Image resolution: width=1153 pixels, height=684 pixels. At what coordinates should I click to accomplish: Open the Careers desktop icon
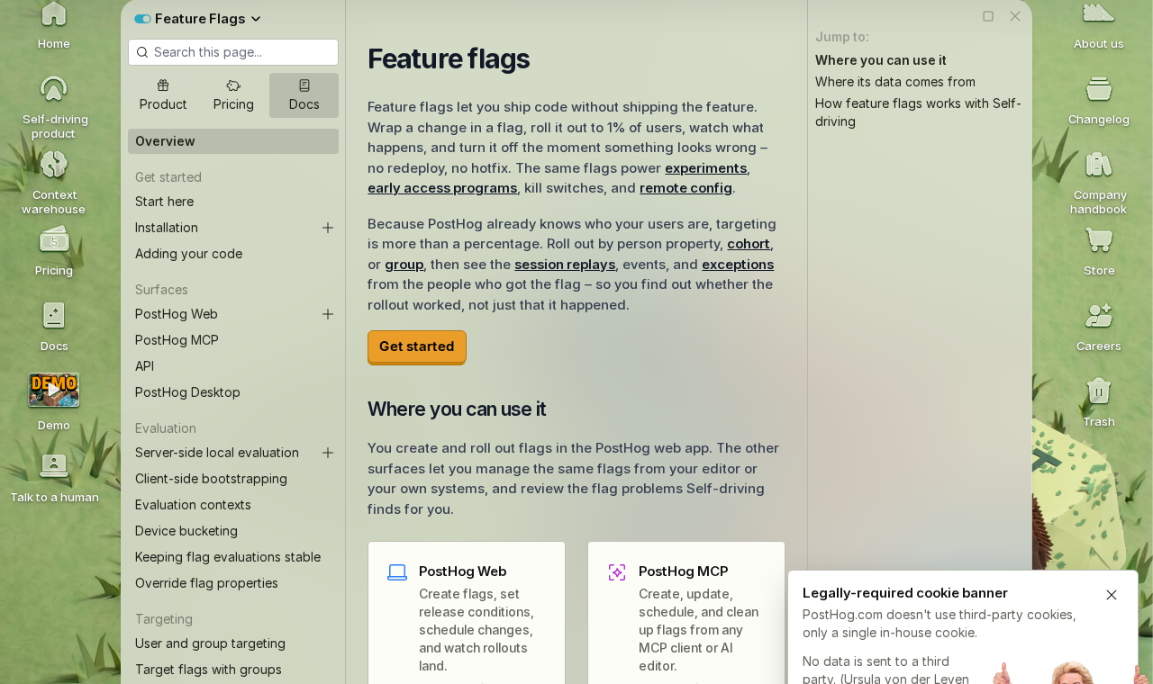[x=1099, y=326]
